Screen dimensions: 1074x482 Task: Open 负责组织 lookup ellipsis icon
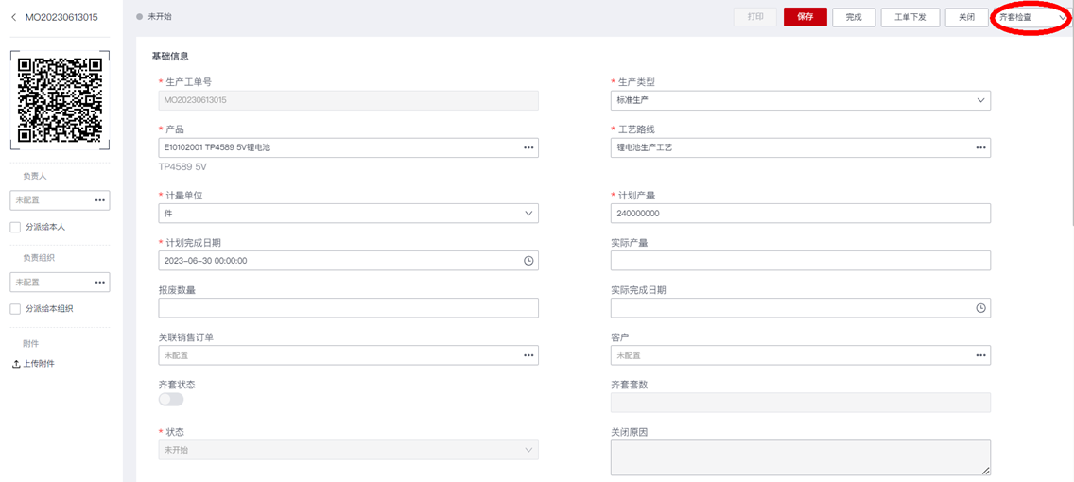click(x=99, y=282)
